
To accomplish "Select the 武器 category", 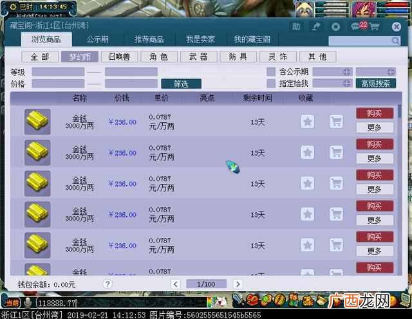I will click(199, 57).
